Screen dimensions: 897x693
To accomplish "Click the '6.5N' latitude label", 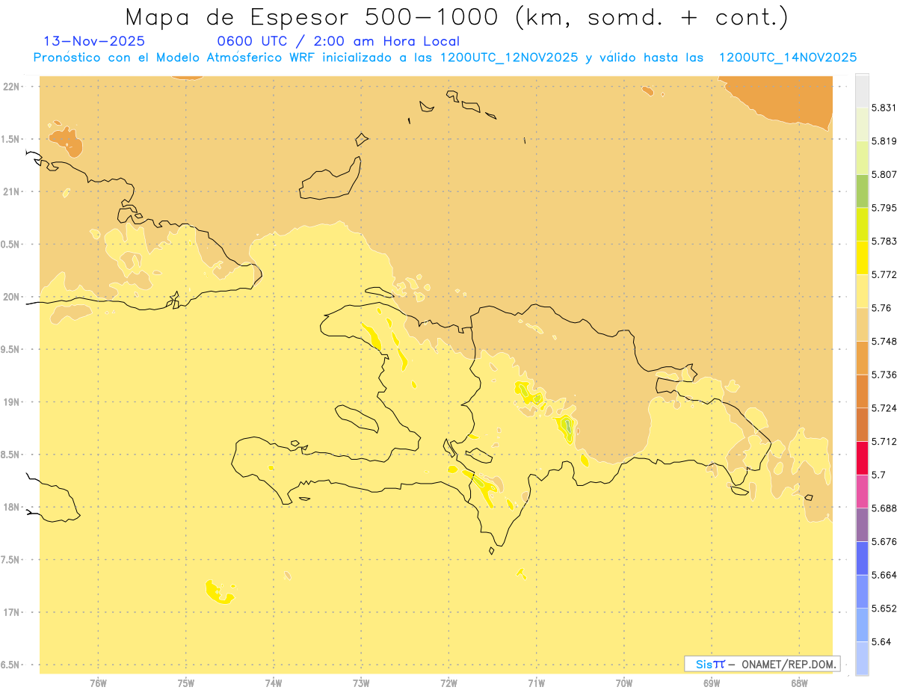I will click(9, 665).
